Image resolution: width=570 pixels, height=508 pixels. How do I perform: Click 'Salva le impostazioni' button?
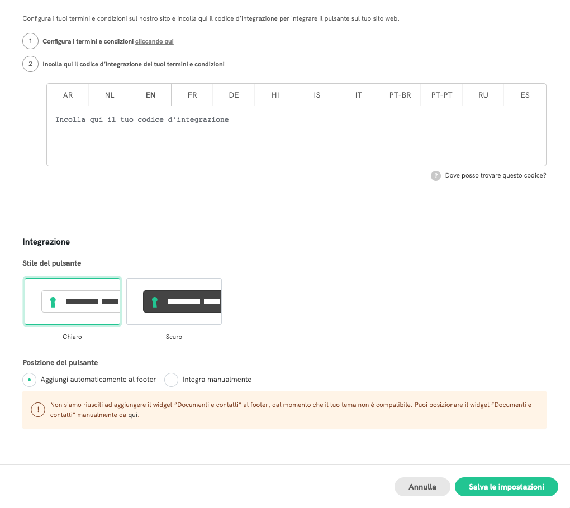pos(506,487)
